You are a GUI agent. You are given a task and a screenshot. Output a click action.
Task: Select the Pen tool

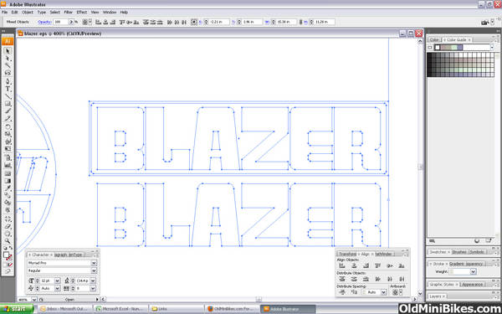[8, 81]
